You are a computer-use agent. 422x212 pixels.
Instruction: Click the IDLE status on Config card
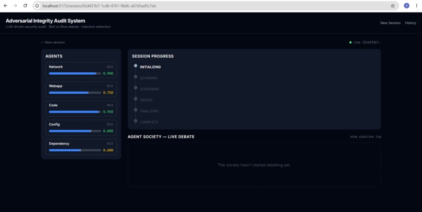coord(110,124)
